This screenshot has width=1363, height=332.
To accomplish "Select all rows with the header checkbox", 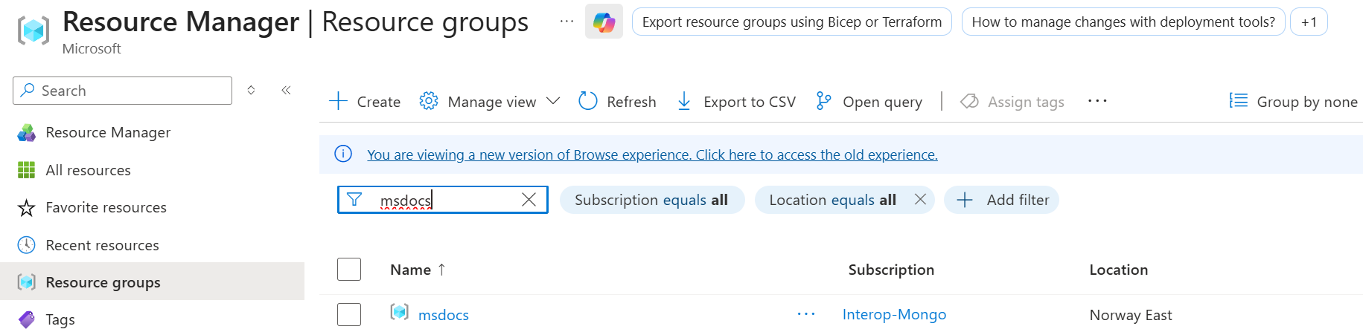I will [349, 270].
